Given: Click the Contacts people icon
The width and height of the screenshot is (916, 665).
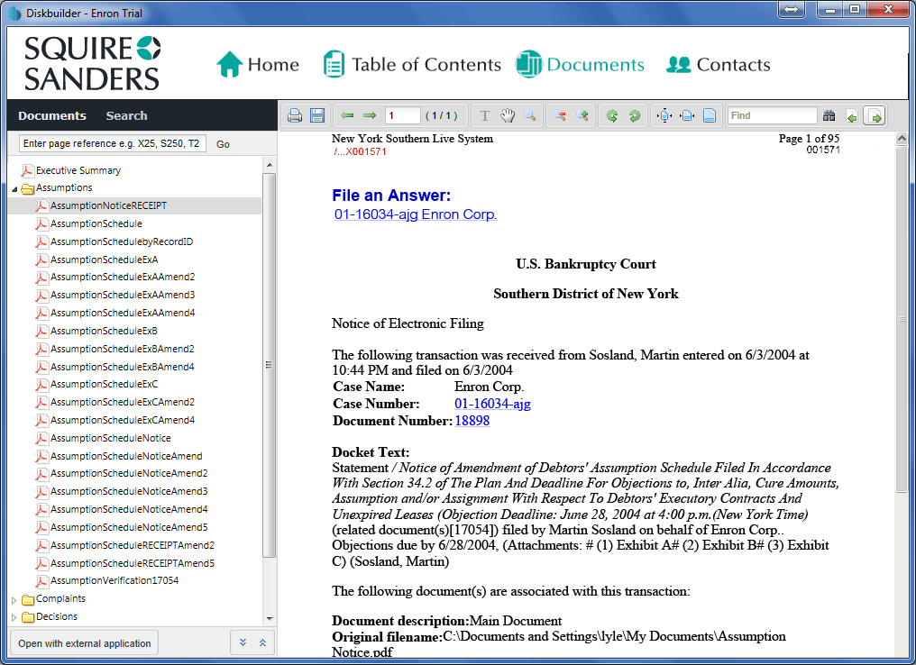Looking at the screenshot, I should pos(678,64).
